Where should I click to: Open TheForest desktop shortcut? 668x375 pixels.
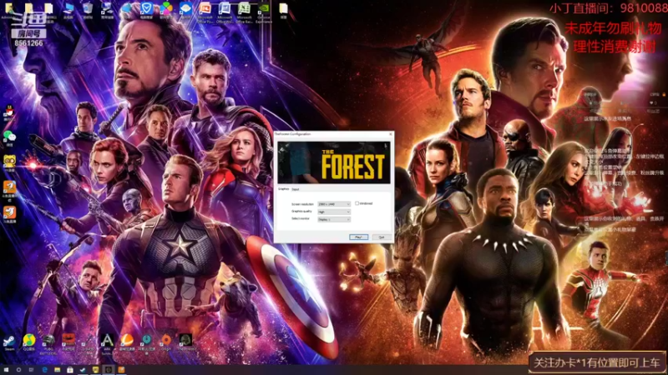pos(185,342)
